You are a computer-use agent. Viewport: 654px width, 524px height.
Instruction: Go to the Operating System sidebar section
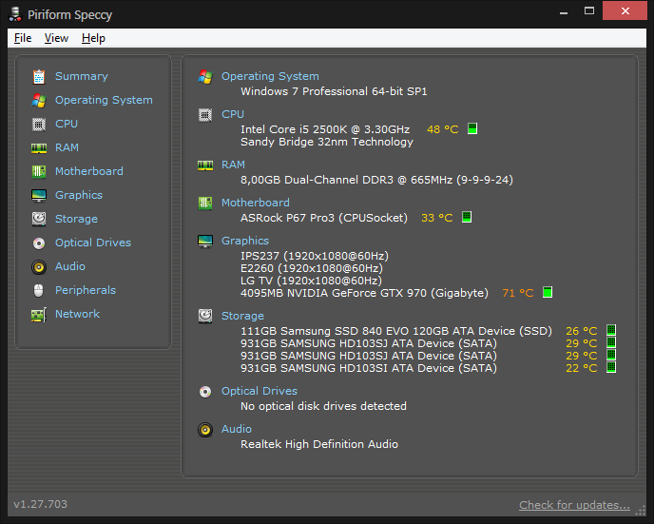coord(104,100)
